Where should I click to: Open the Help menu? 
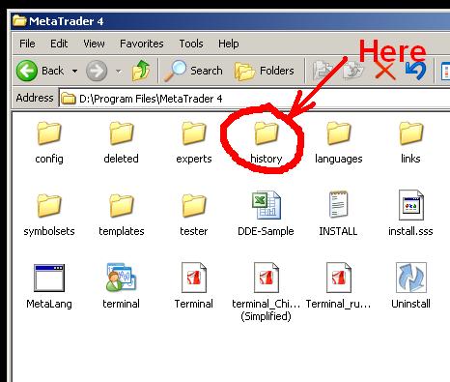point(229,44)
